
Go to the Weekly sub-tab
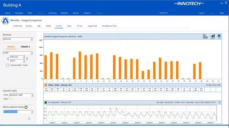tap(48, 26)
